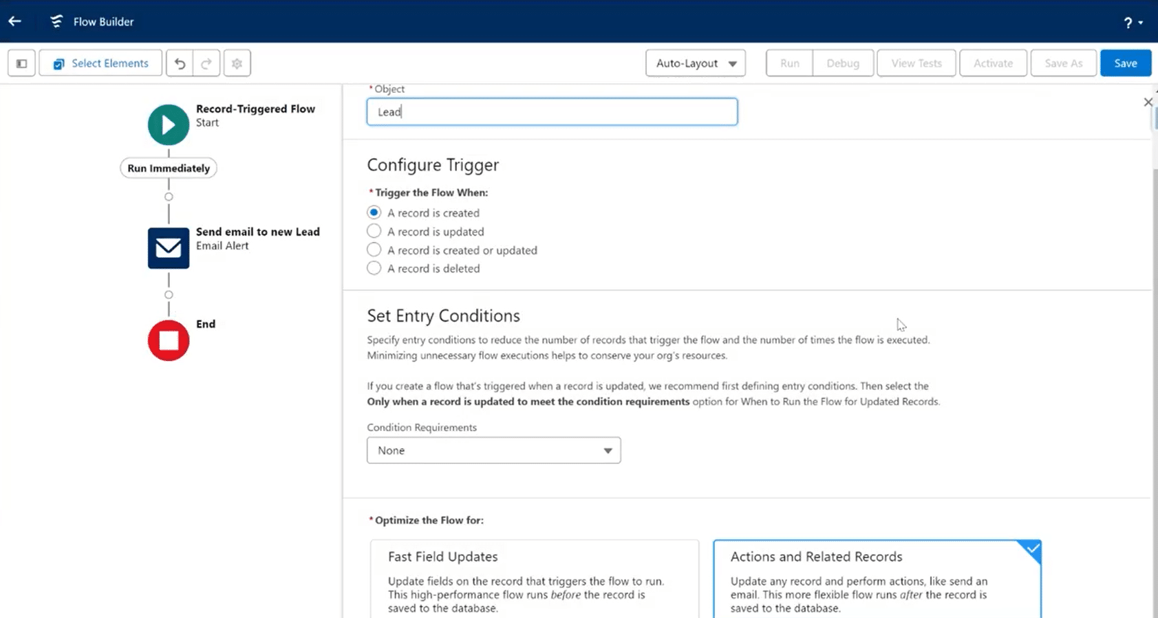Open the help question mark menu
This screenshot has width=1158, height=618.
(1132, 23)
